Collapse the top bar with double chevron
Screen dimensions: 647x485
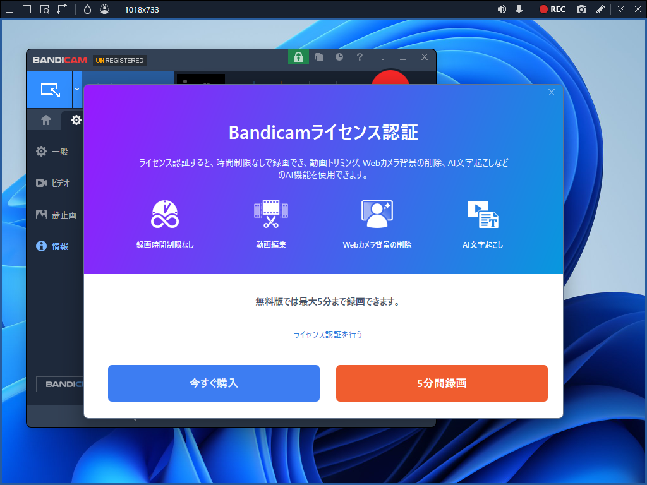(x=620, y=9)
